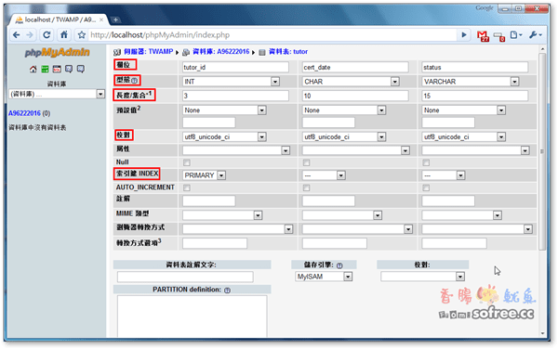This screenshot has height=349, width=558.
Task: Select the localhost / TWAMP browser tab
Action: coord(59,19)
